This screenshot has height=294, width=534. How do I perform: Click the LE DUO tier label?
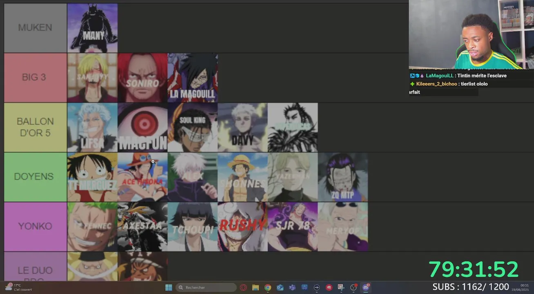point(35,266)
